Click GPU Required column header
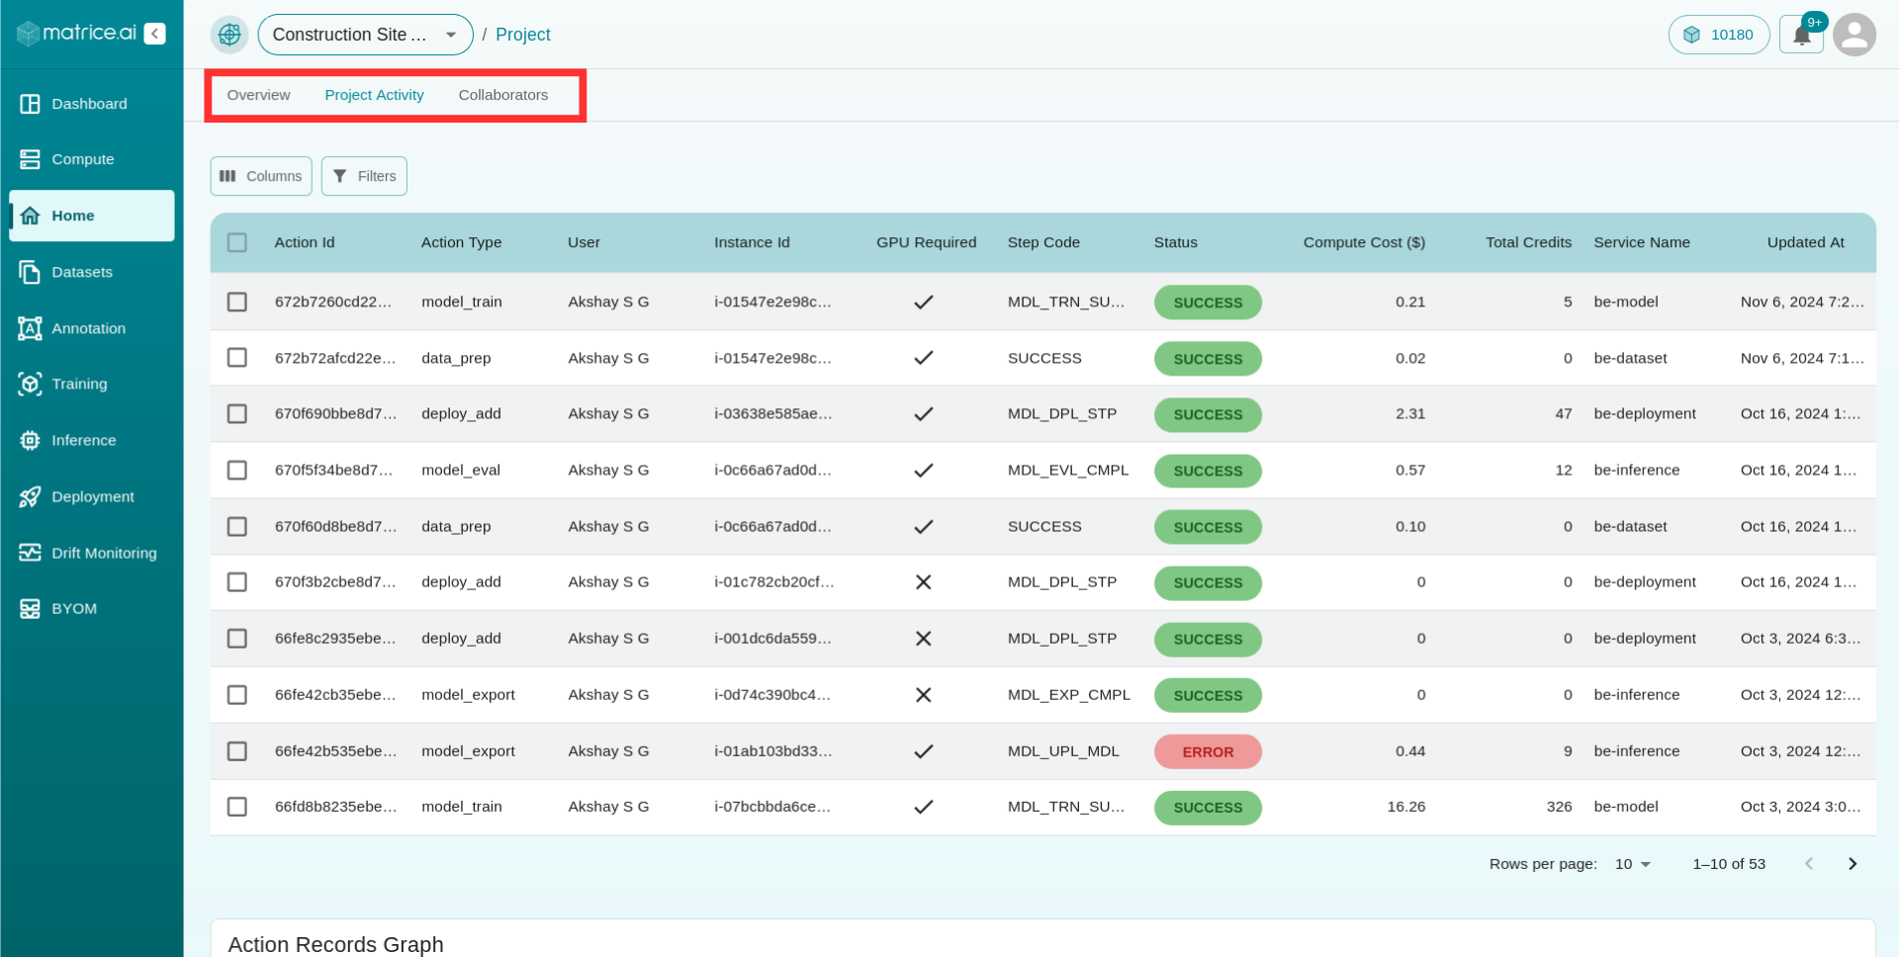The image size is (1899, 957). click(926, 242)
